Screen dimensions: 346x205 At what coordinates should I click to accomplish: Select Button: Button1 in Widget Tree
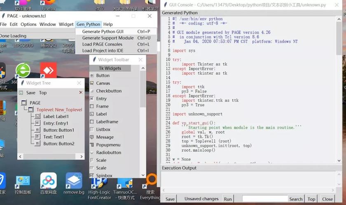tap(58, 130)
